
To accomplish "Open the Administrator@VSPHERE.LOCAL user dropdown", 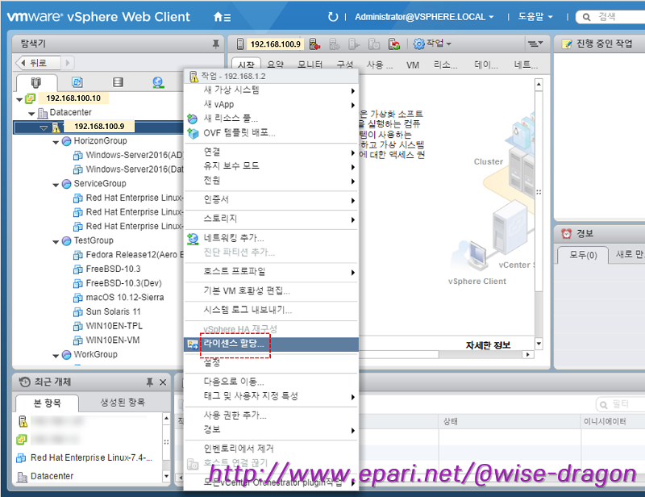I will (424, 17).
